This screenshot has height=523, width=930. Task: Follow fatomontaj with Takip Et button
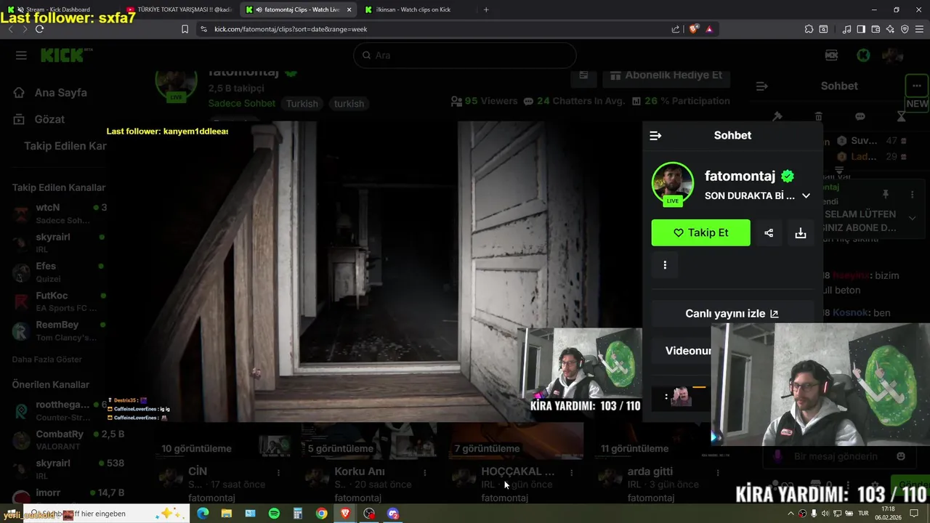pyautogui.click(x=700, y=232)
